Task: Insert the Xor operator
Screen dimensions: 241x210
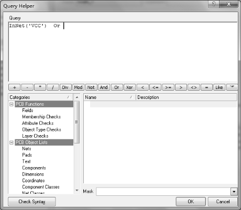Action: pyautogui.click(x=129, y=87)
